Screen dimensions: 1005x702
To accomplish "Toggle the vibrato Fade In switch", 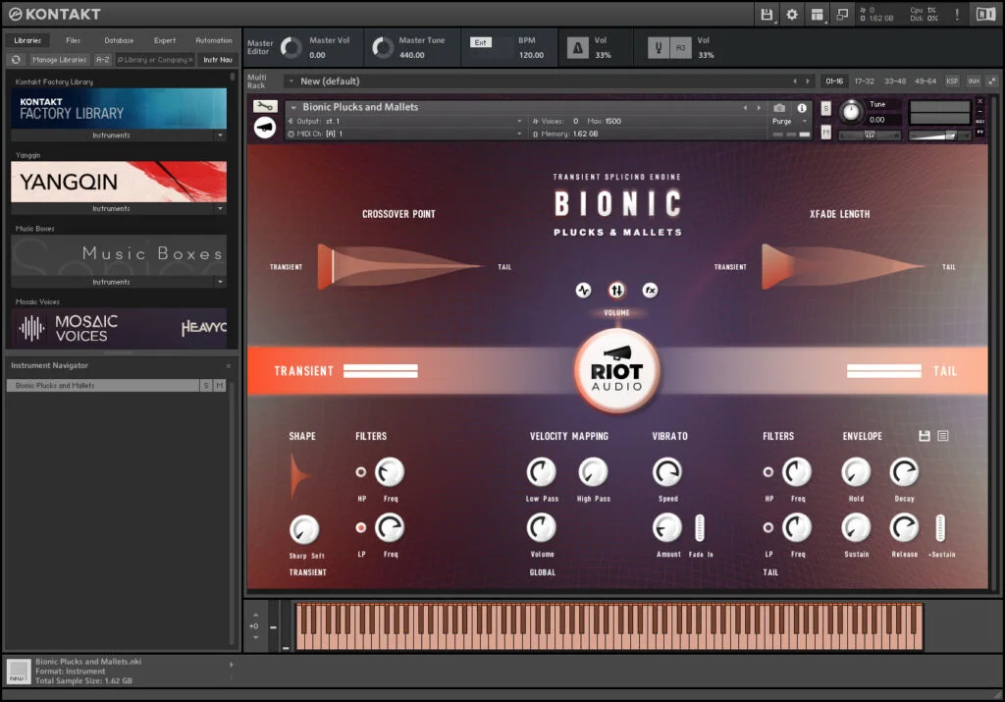I will [x=699, y=527].
